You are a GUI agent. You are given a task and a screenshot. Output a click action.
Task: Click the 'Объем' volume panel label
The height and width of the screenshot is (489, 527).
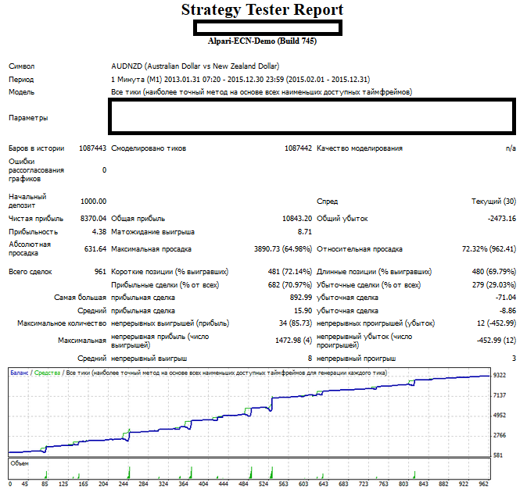pyautogui.click(x=20, y=463)
